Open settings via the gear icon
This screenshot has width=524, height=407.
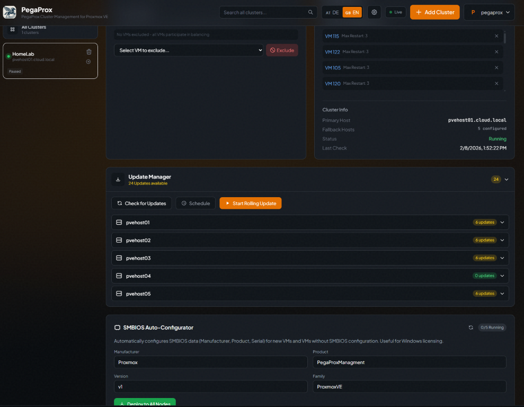(374, 12)
